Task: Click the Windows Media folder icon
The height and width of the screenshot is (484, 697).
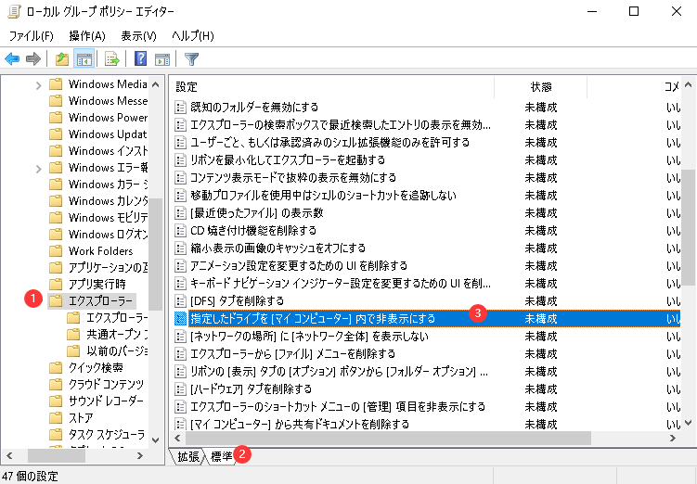Action: [x=56, y=84]
